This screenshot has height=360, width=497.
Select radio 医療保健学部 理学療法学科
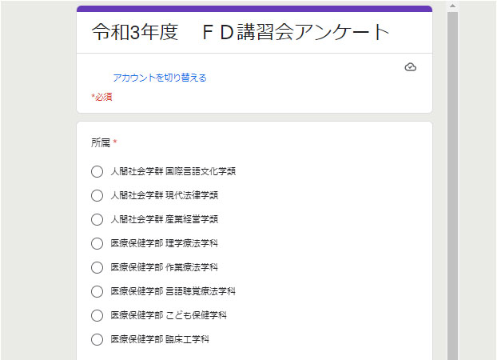tap(97, 243)
